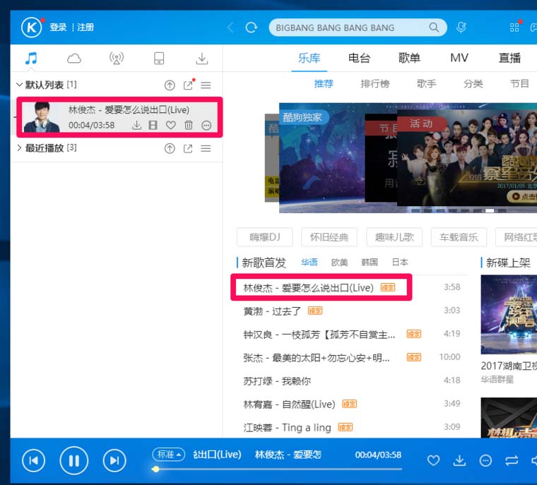Open the local music note tab
537x485 pixels.
(x=31, y=58)
